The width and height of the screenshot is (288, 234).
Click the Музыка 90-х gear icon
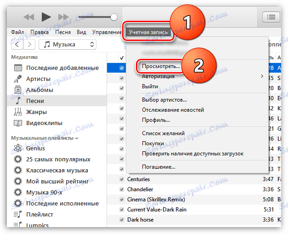point(18,192)
